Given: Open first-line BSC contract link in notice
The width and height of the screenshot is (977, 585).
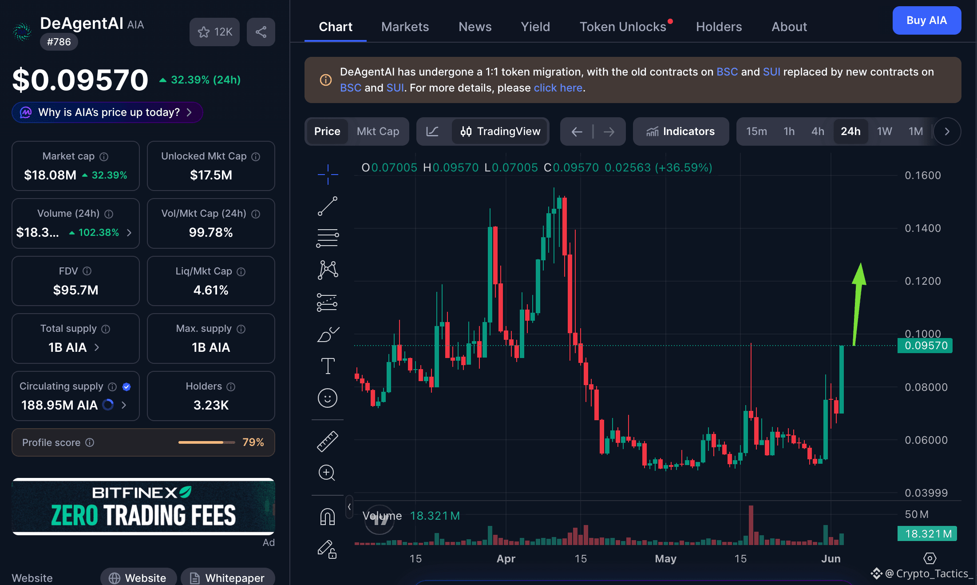Looking at the screenshot, I should pyautogui.click(x=727, y=72).
